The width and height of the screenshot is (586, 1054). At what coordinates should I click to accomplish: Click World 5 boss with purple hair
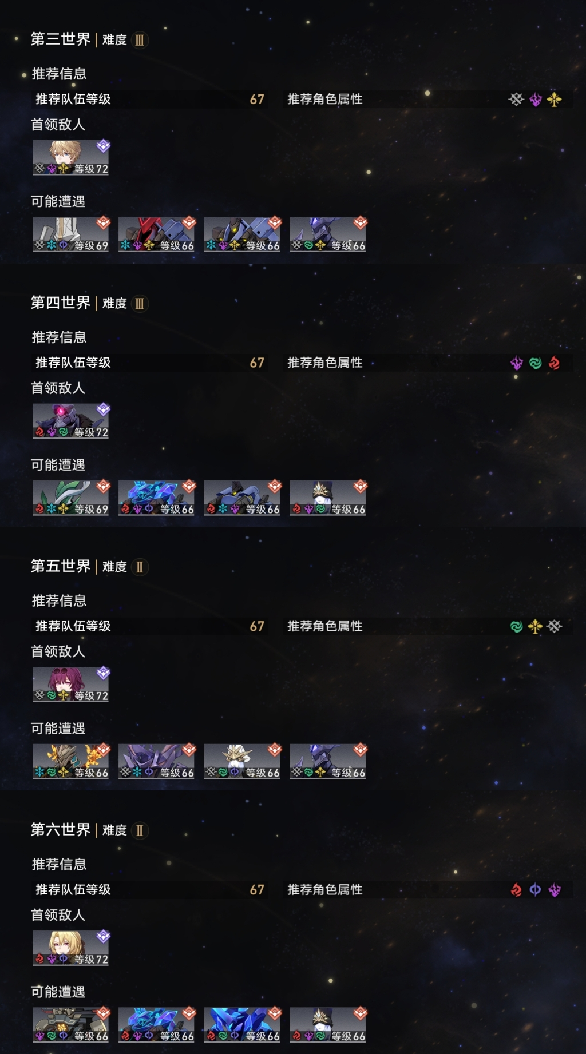pyautogui.click(x=70, y=685)
